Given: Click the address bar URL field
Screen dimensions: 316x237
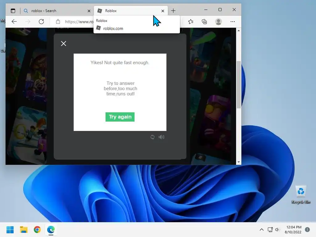Looking at the screenshot, I should (79, 22).
